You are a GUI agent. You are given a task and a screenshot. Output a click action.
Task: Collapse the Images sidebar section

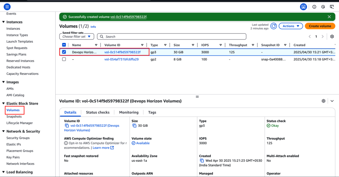(x=3, y=82)
